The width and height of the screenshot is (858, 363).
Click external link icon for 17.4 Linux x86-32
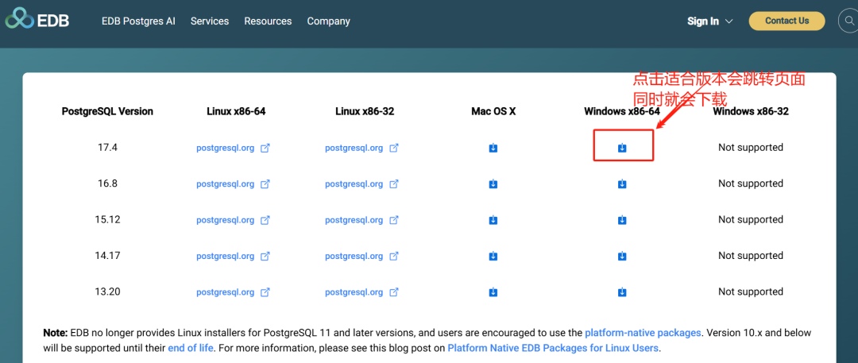(x=394, y=148)
